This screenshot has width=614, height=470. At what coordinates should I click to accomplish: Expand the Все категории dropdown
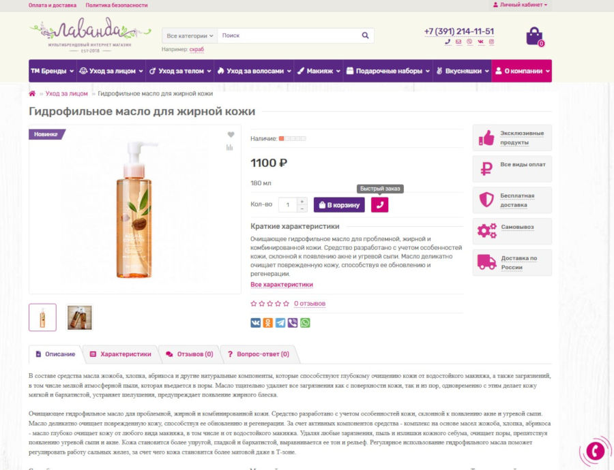click(190, 35)
